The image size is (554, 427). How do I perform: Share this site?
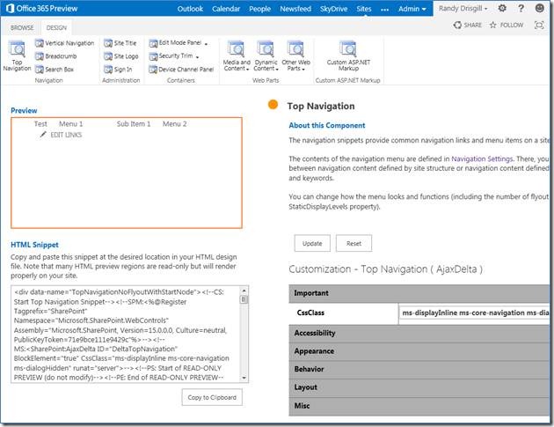tap(468, 25)
